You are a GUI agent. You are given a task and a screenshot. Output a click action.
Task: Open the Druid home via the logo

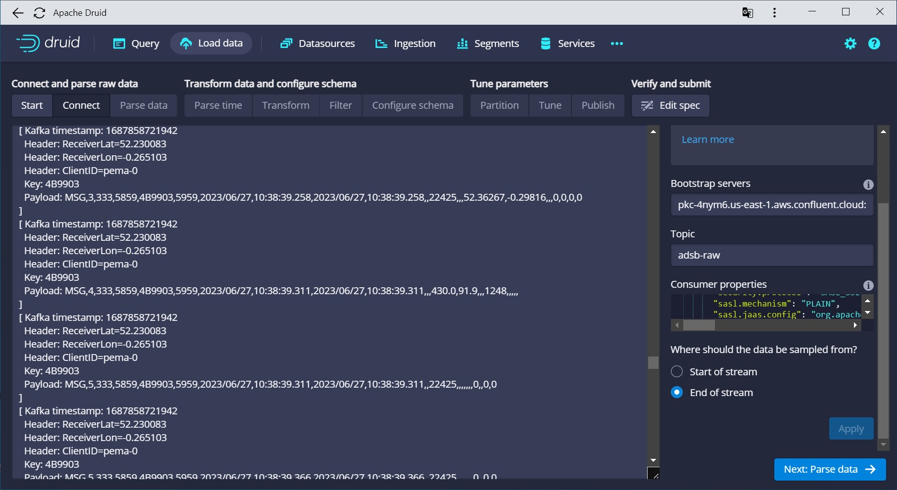point(48,43)
